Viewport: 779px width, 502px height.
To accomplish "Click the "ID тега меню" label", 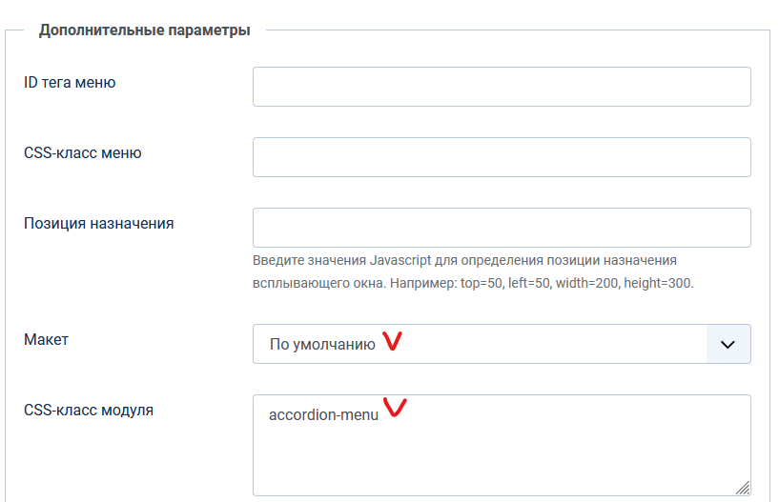I will point(70,83).
